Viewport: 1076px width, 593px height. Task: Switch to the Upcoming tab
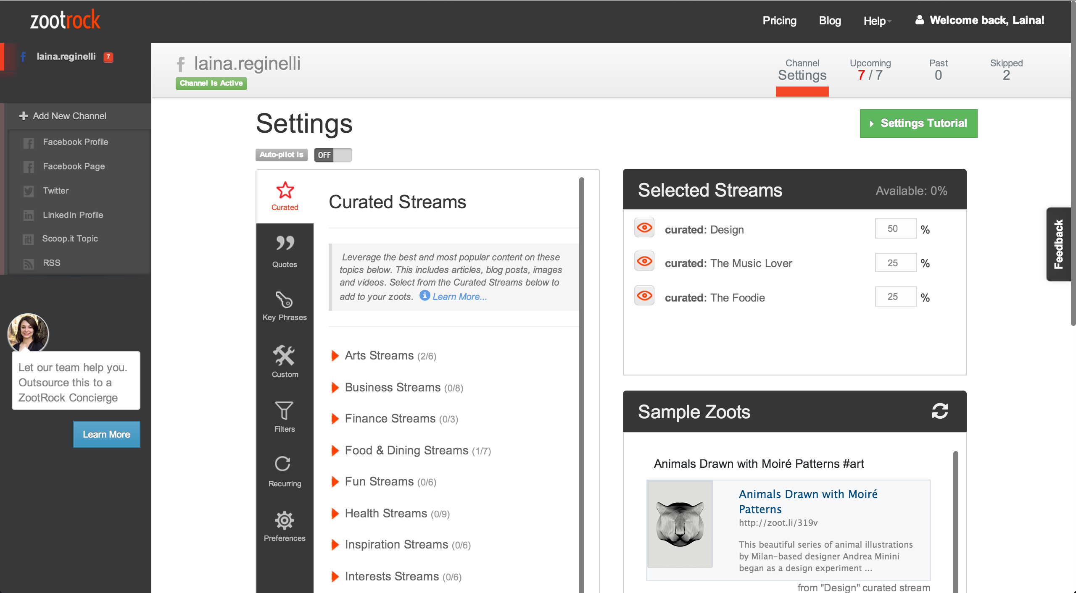(x=870, y=70)
